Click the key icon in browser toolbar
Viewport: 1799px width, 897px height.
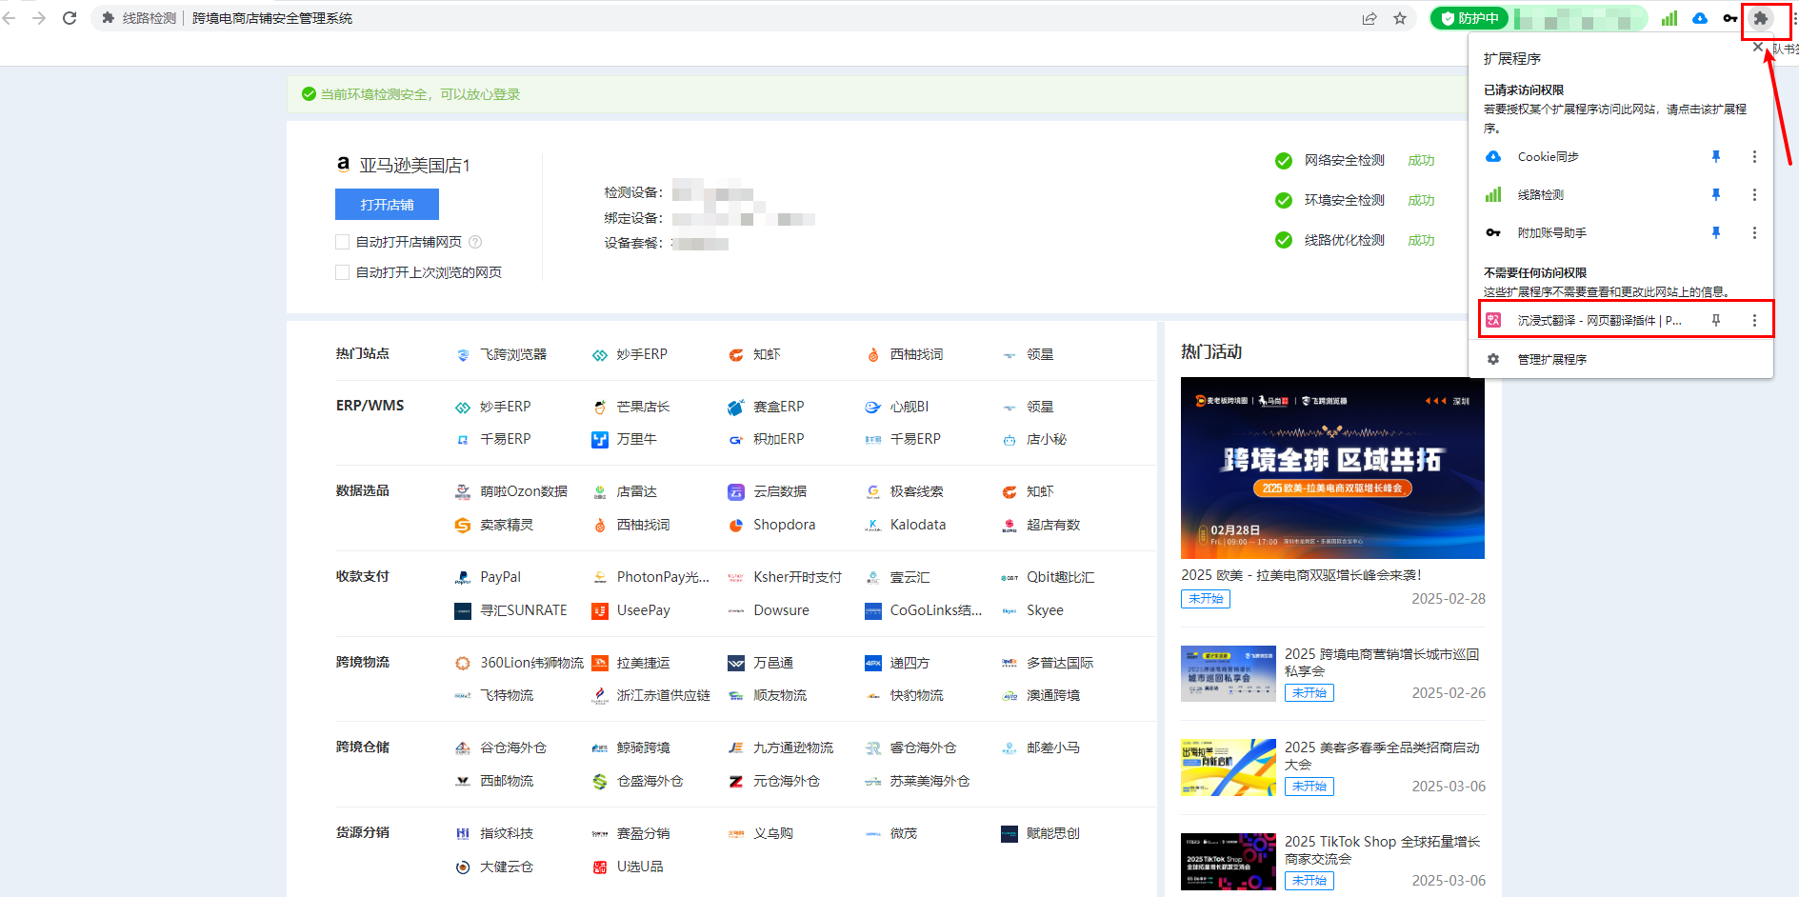coord(1729,18)
